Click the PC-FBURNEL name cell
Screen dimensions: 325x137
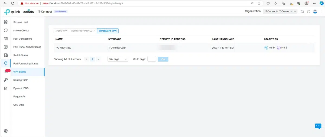pos(63,47)
